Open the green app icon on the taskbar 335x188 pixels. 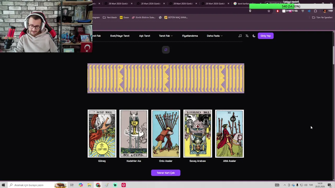point(115,185)
